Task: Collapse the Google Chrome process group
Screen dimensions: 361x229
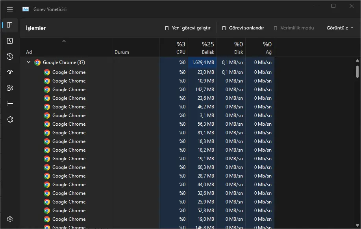Action: click(28, 62)
